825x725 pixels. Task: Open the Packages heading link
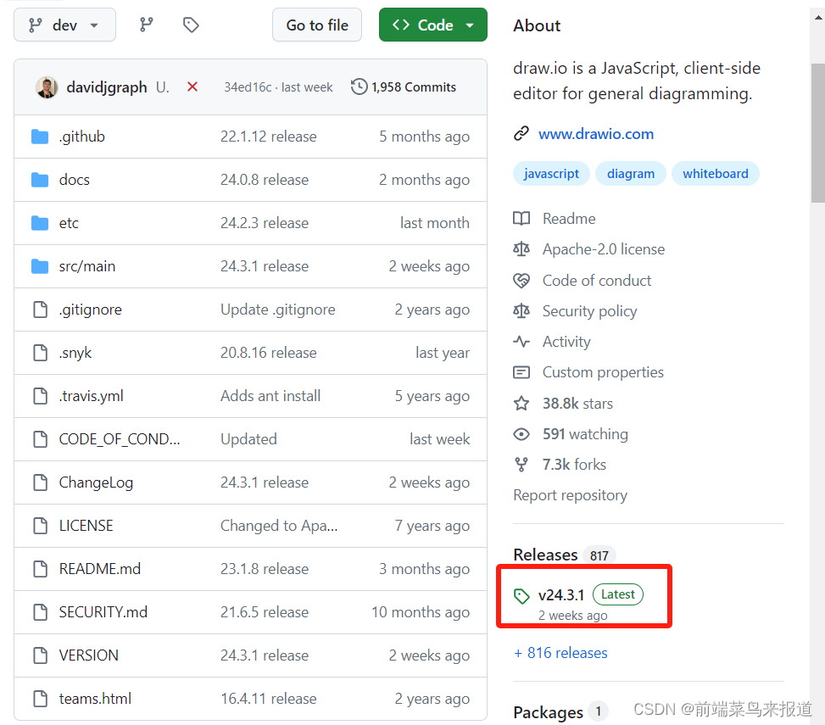click(549, 712)
